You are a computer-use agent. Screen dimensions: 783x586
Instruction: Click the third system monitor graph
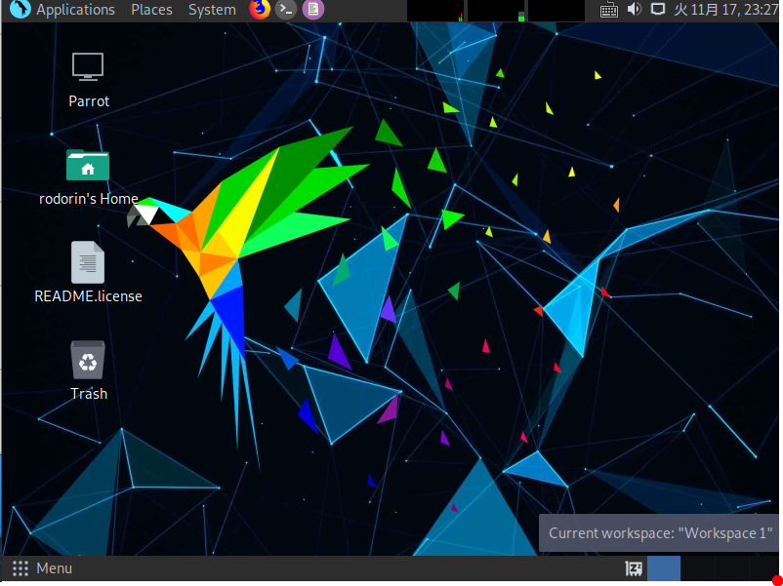coord(556,11)
